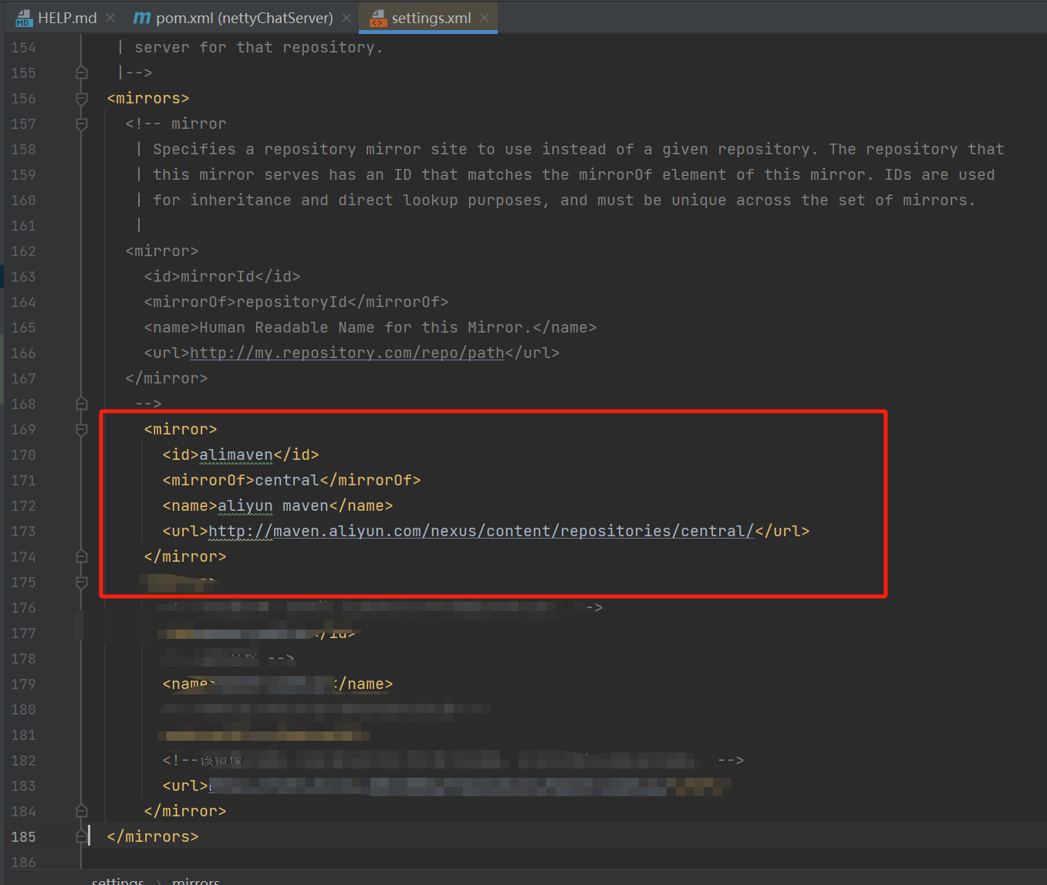Screen dimensions: 1047x885
Task: Click the </mirror> tag on line 167
Action: point(167,378)
